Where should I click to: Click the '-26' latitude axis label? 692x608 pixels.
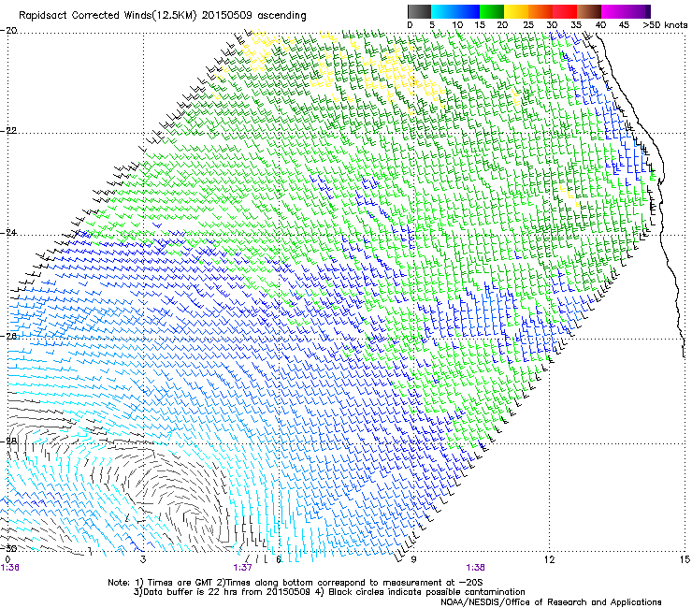tap(9, 336)
